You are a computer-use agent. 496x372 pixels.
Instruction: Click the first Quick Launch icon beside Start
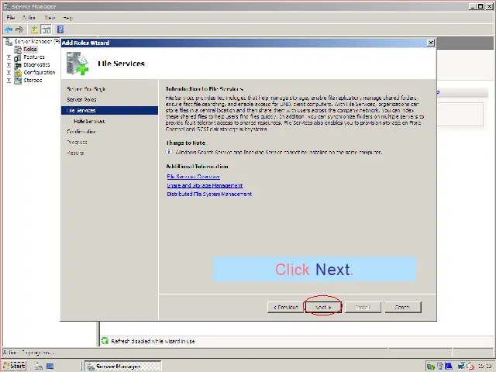click(x=39, y=366)
